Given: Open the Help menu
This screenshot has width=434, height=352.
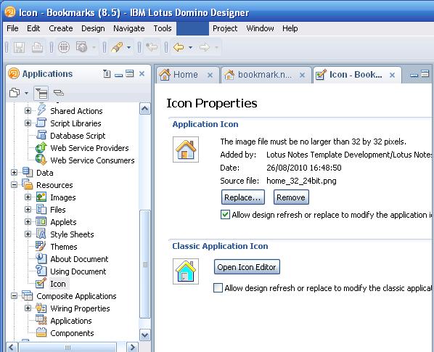Looking at the screenshot, I should point(290,28).
